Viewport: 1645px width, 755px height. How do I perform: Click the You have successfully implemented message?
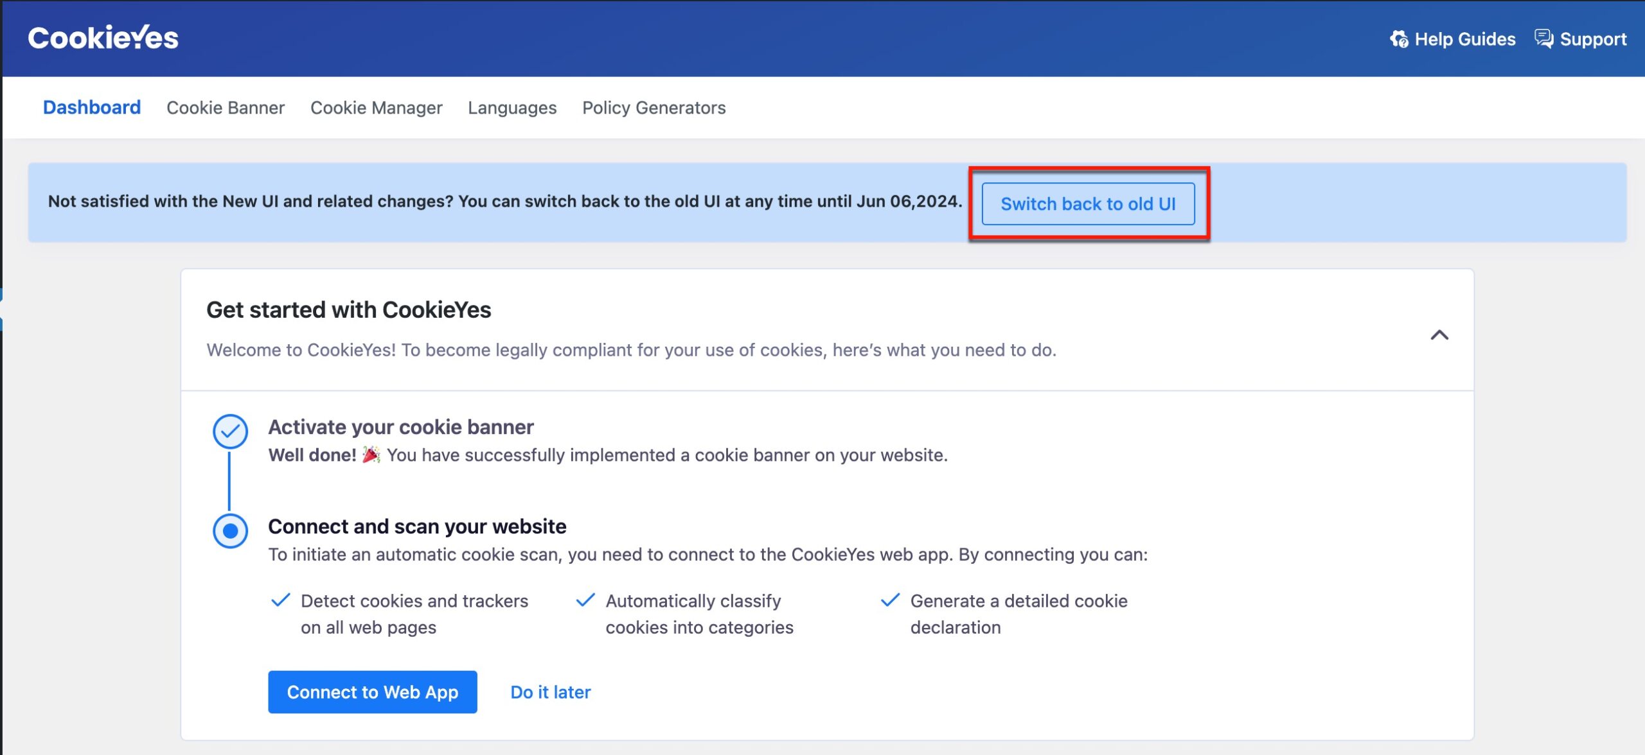pos(667,455)
